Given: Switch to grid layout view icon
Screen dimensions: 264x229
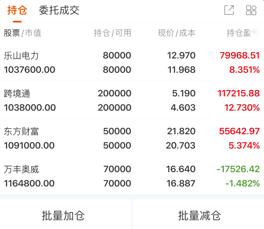Looking at the screenshot, I should [x=251, y=10].
